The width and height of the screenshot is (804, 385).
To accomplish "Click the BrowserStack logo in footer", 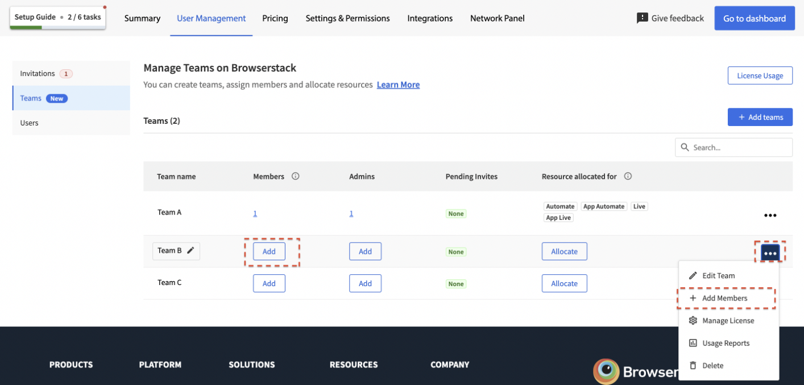I will [606, 371].
